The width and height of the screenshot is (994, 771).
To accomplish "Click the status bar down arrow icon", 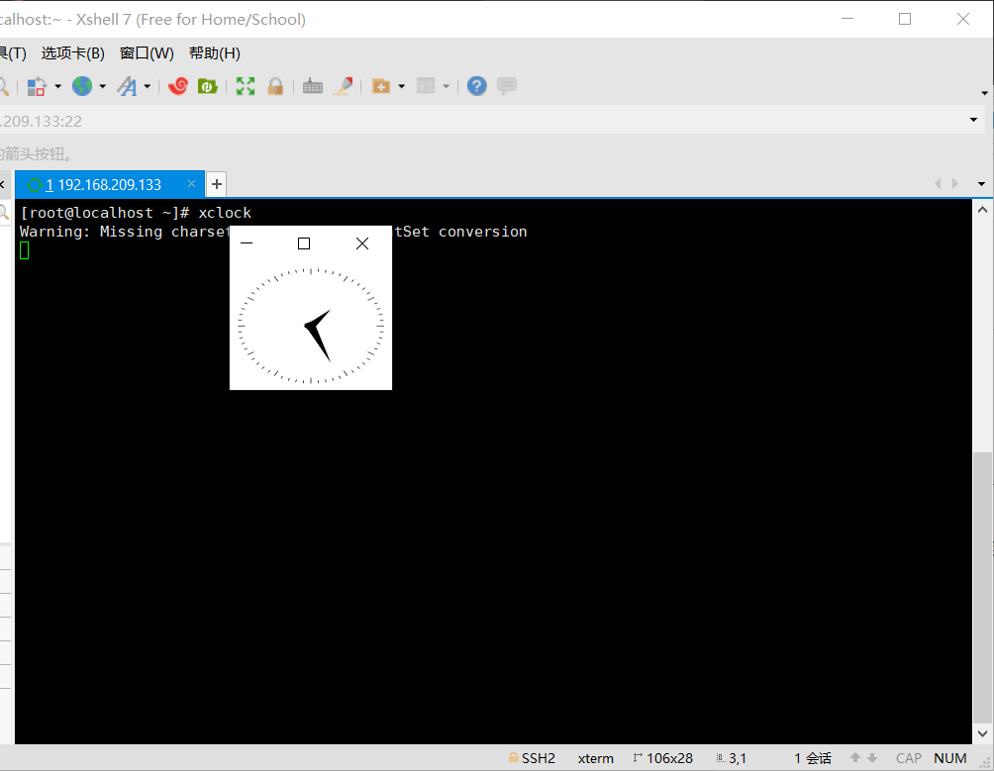I will pyautogui.click(x=872, y=758).
